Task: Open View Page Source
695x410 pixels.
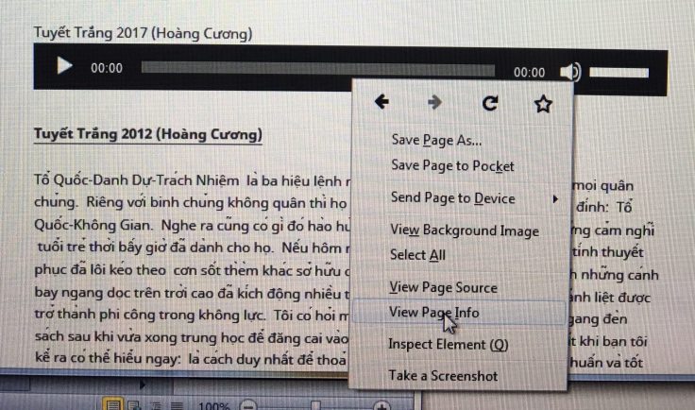Action: click(x=443, y=287)
